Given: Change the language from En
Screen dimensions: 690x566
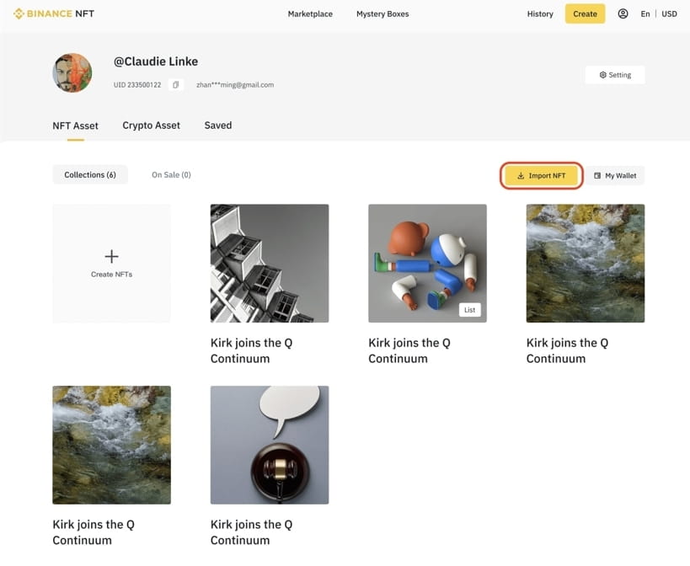Looking at the screenshot, I should click(x=645, y=14).
